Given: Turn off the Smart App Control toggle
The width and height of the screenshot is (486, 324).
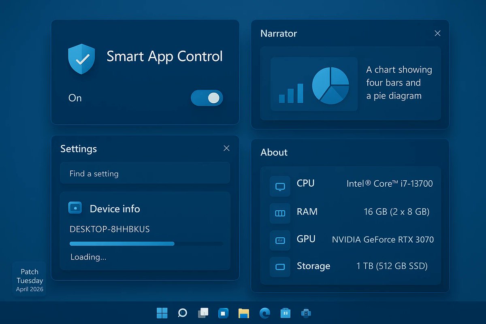Looking at the screenshot, I should click(x=207, y=98).
